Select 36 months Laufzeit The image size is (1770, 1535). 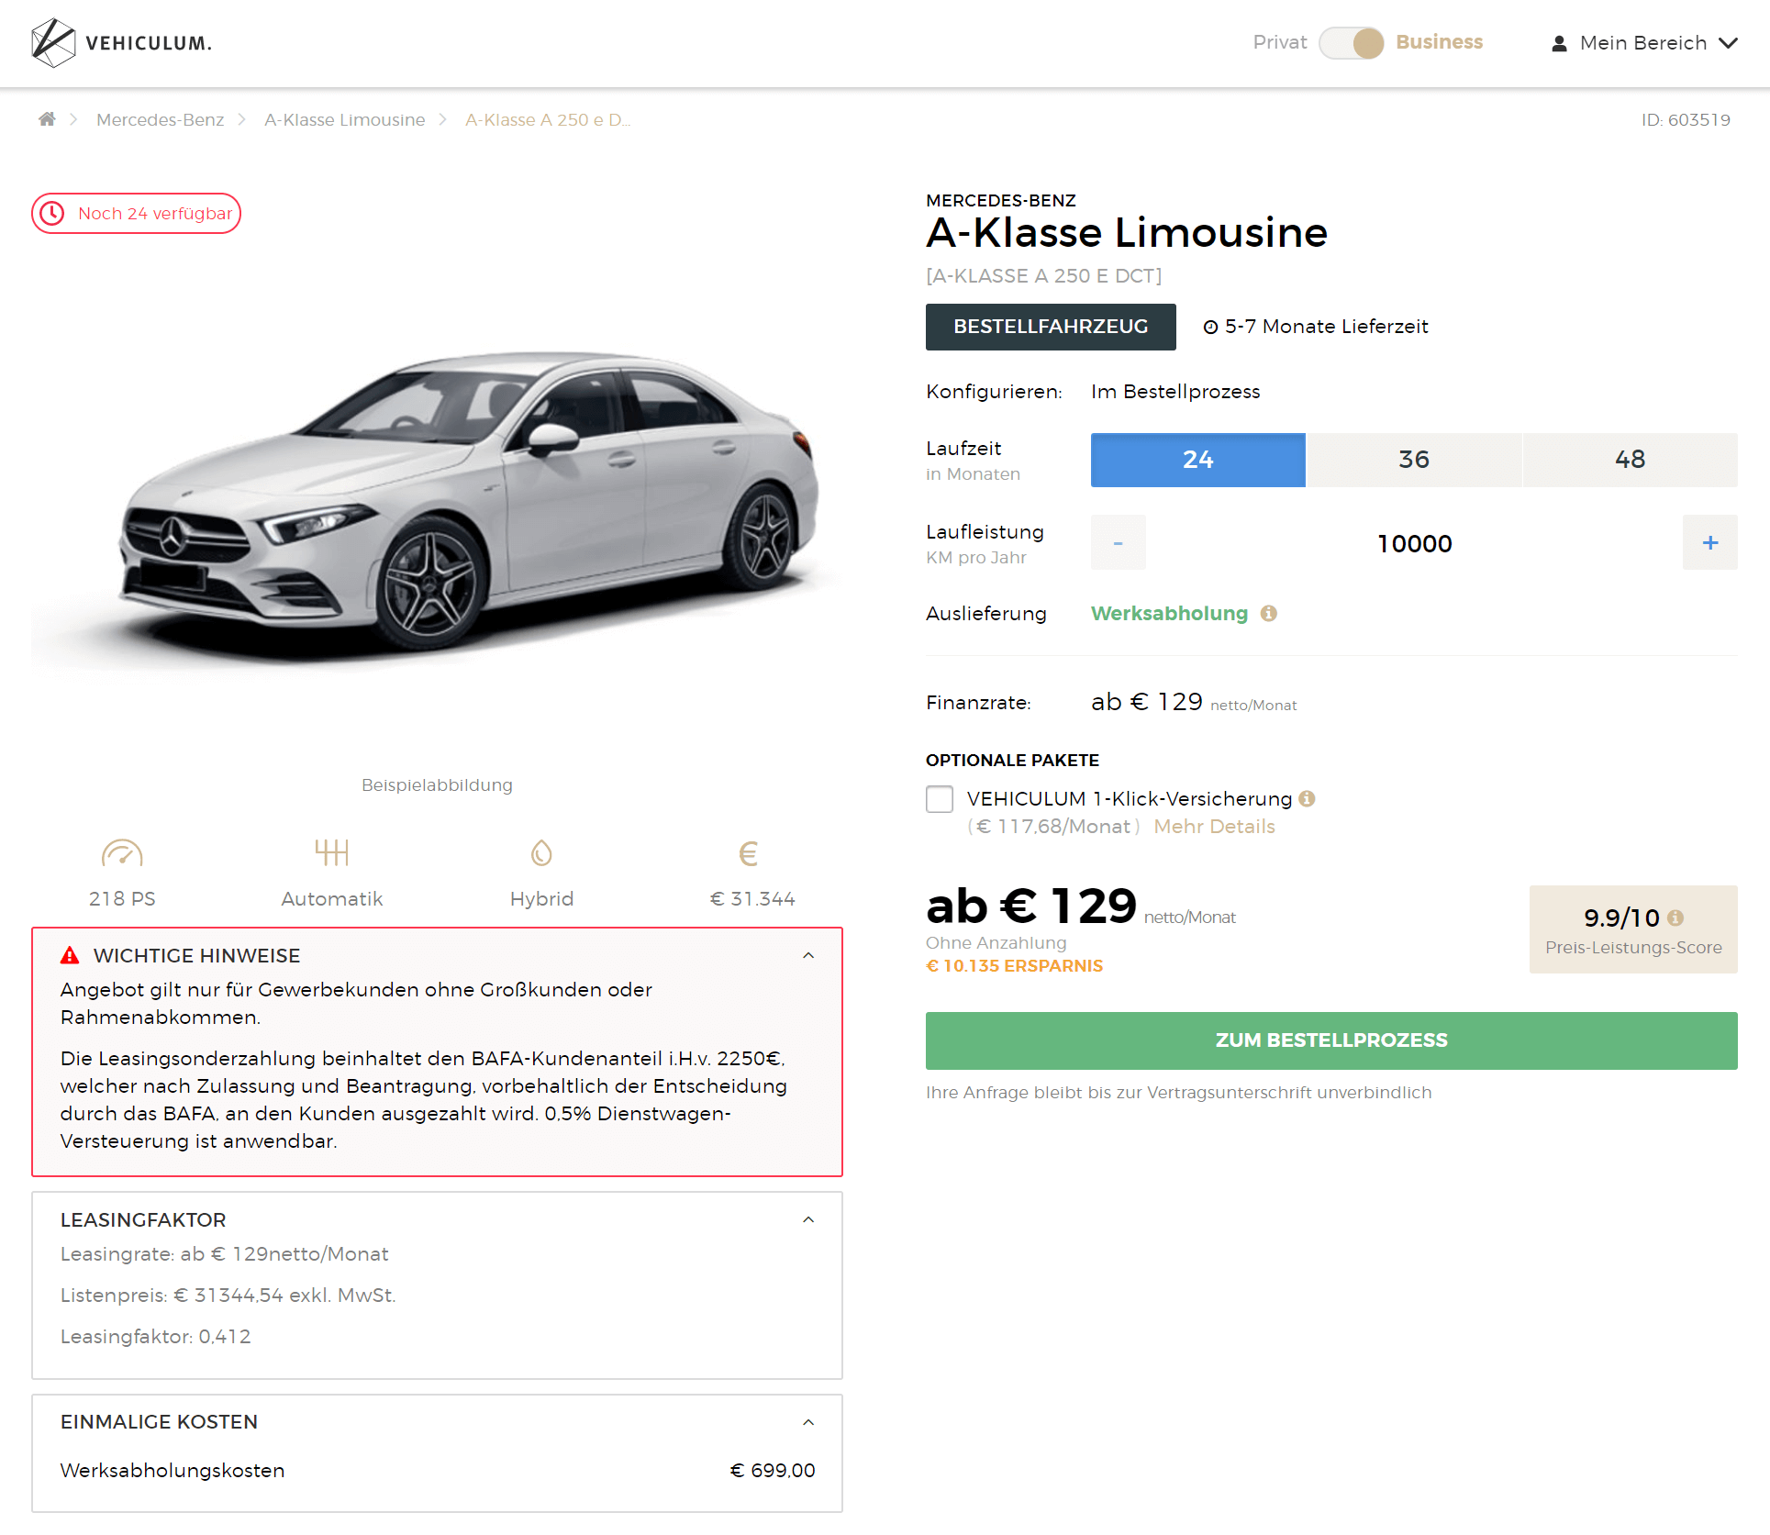pos(1414,460)
